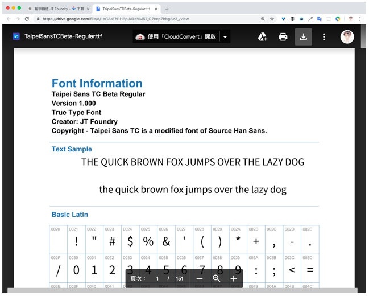Click the TaipeiSansTCBeta-Regular.ttf file title
369x296 pixels.
[63, 36]
